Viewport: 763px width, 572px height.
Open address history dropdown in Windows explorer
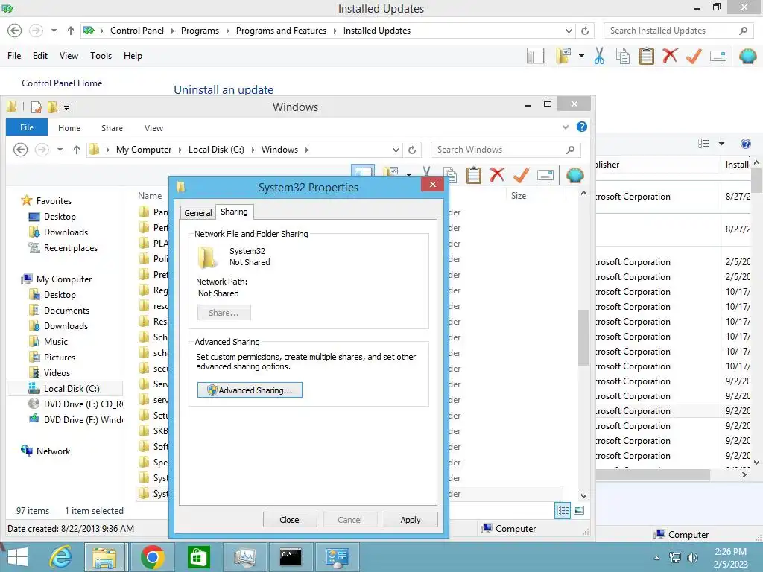[396, 150]
